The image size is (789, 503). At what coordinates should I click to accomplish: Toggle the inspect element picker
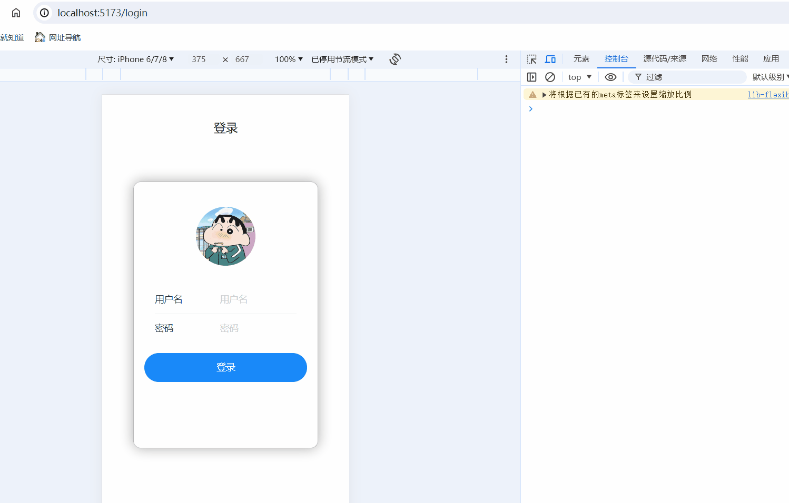[531, 59]
